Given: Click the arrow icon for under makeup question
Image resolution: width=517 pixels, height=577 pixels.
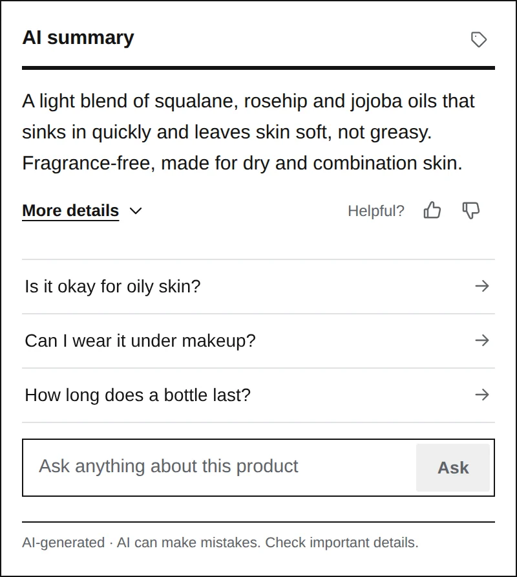Looking at the screenshot, I should (x=481, y=340).
